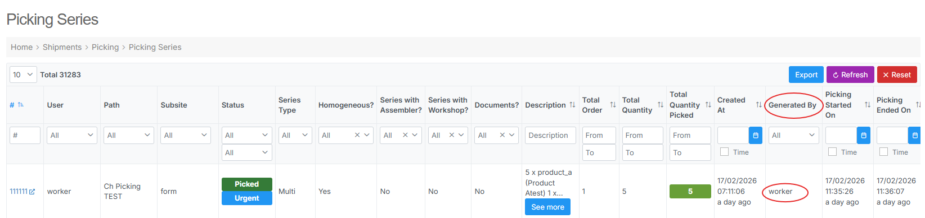925x218 pixels.
Task: Click See more in Description cell
Action: click(547, 207)
